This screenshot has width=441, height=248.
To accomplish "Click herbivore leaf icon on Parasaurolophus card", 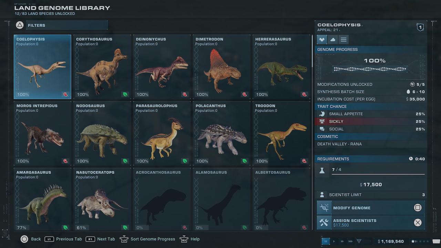I will point(185,161).
